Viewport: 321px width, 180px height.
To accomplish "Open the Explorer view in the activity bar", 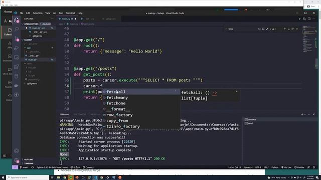I will 17,20.
